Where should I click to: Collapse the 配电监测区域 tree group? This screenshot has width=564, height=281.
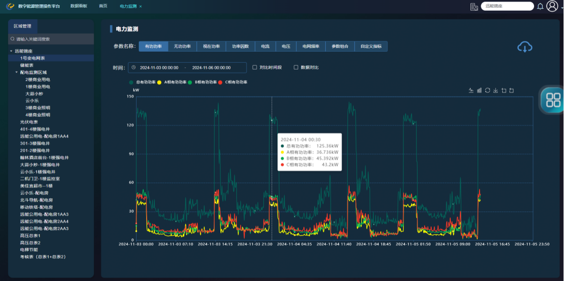tap(16, 72)
